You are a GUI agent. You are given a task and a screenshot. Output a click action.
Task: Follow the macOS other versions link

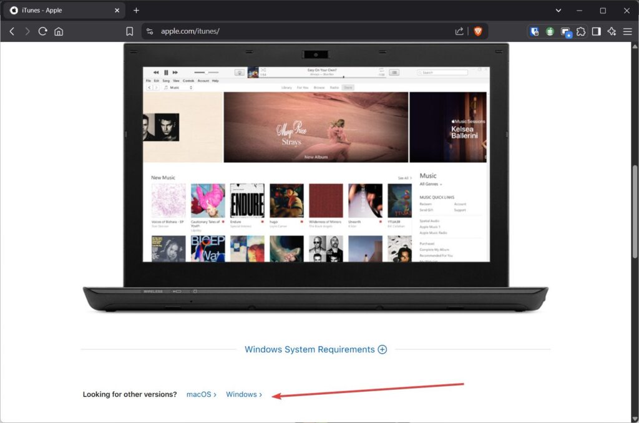click(202, 394)
